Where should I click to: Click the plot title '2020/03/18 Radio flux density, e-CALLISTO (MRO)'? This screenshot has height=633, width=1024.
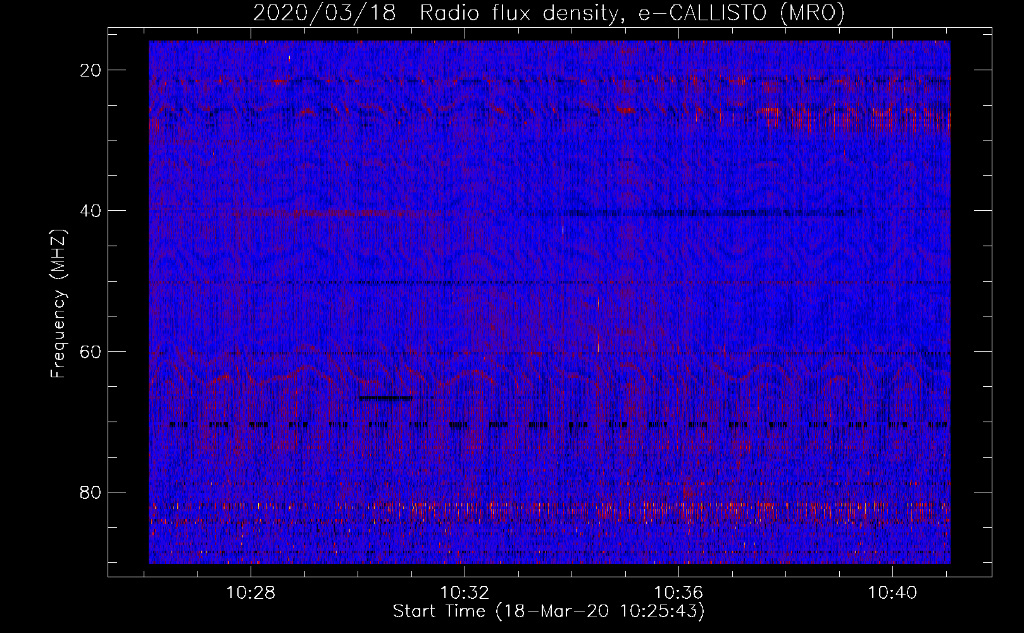(x=549, y=13)
